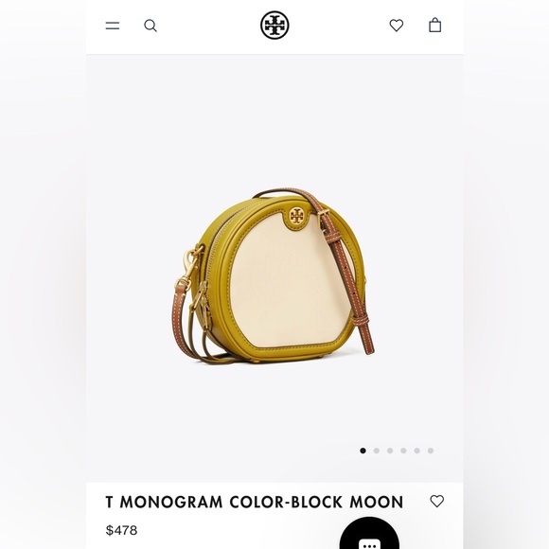Open T Monogram Color-Block Moon title
549x549 pixels.
pyautogui.click(x=255, y=502)
